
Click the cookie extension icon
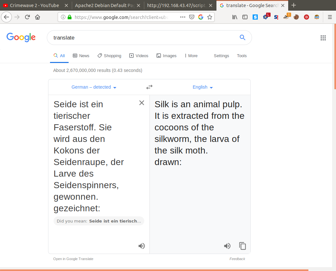pos(296,17)
